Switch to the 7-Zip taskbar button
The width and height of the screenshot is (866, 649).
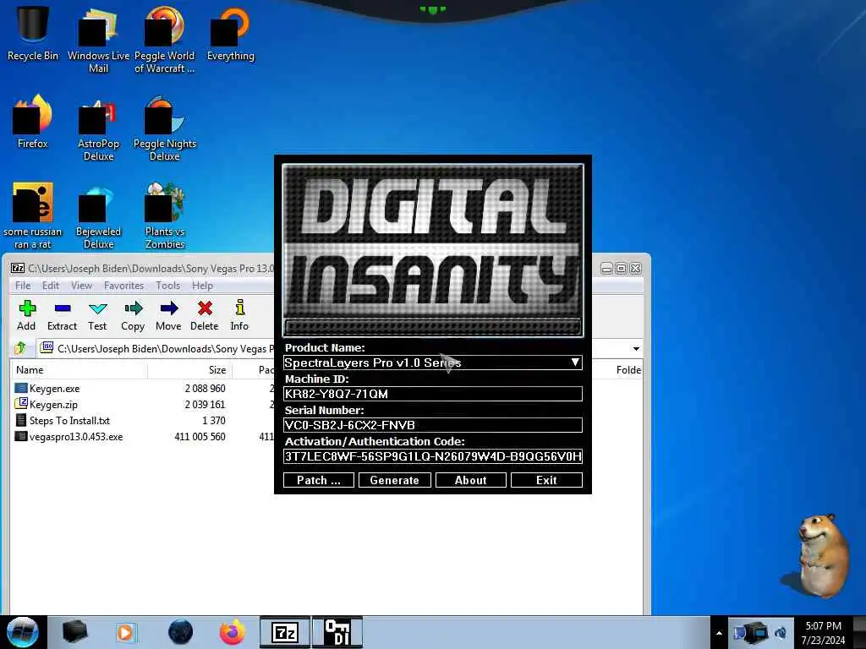pyautogui.click(x=285, y=632)
